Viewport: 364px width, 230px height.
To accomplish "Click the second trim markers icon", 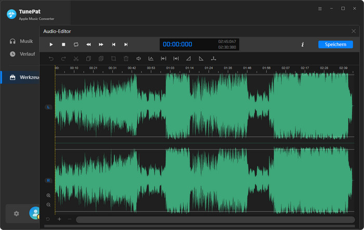I will [176, 59].
